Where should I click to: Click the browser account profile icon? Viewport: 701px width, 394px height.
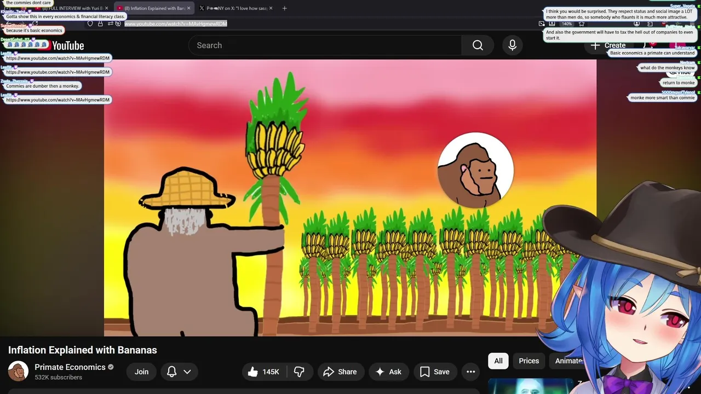(x=636, y=24)
